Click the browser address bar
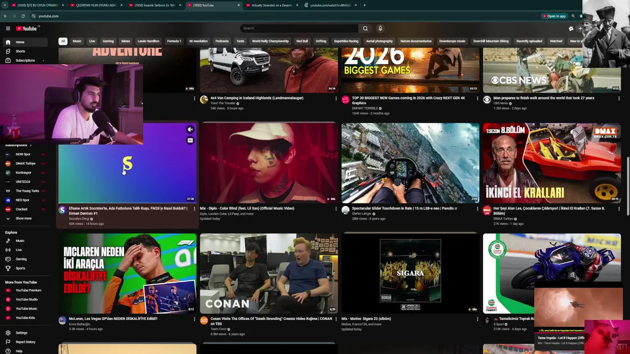 [x=276, y=16]
